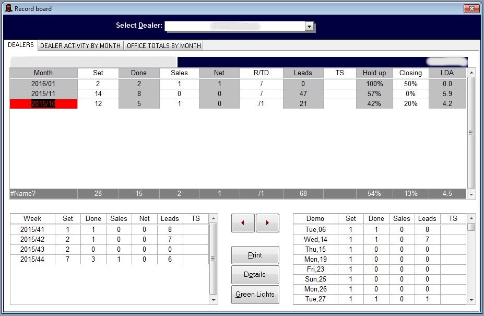Click the Demo column header
This screenshot has height=316, width=484.
pos(315,219)
